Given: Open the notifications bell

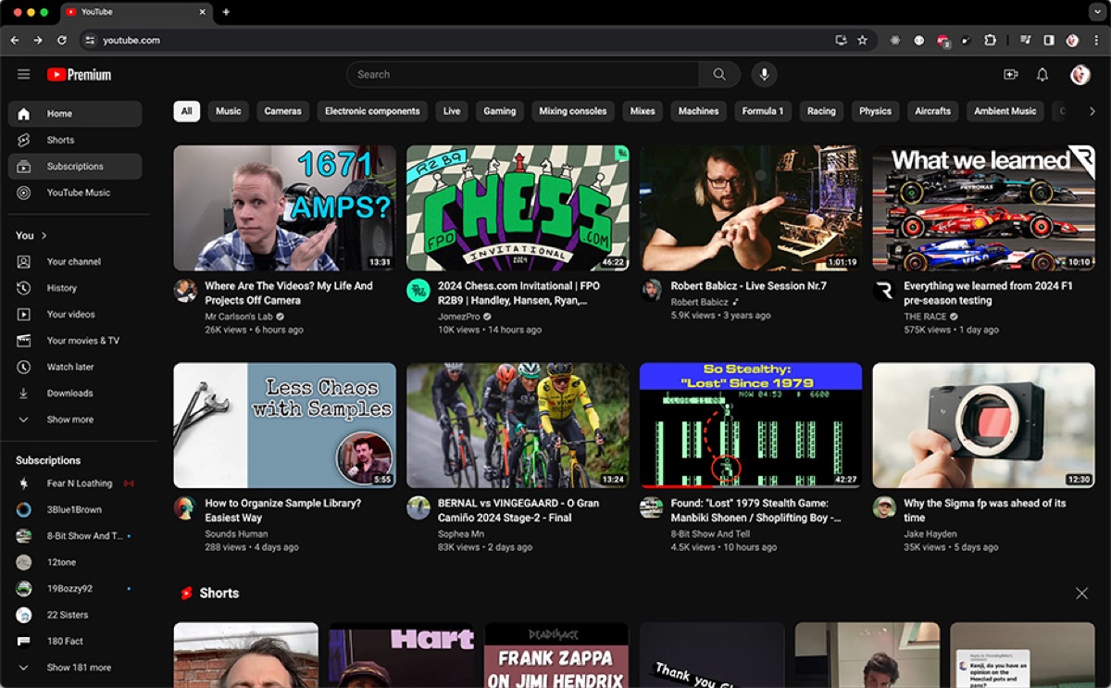Looking at the screenshot, I should (x=1042, y=74).
